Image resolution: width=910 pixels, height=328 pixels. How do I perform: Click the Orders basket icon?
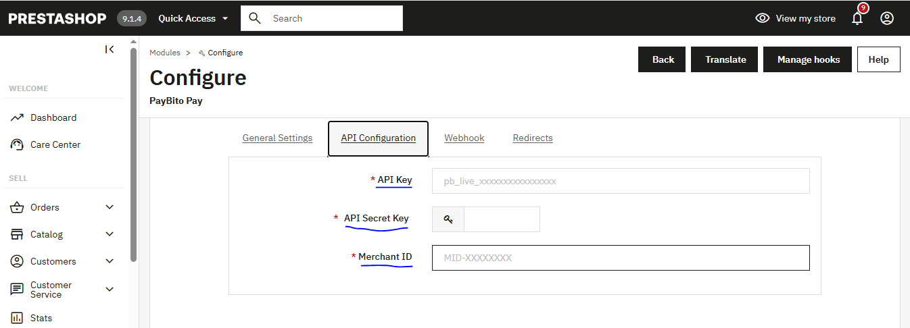tap(18, 207)
